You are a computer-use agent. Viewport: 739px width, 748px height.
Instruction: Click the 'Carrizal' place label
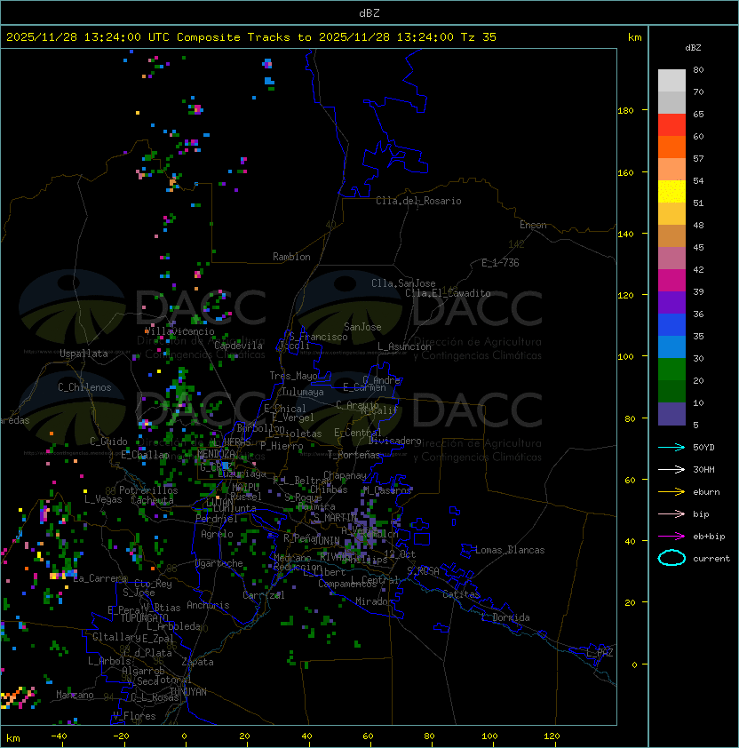tap(263, 595)
